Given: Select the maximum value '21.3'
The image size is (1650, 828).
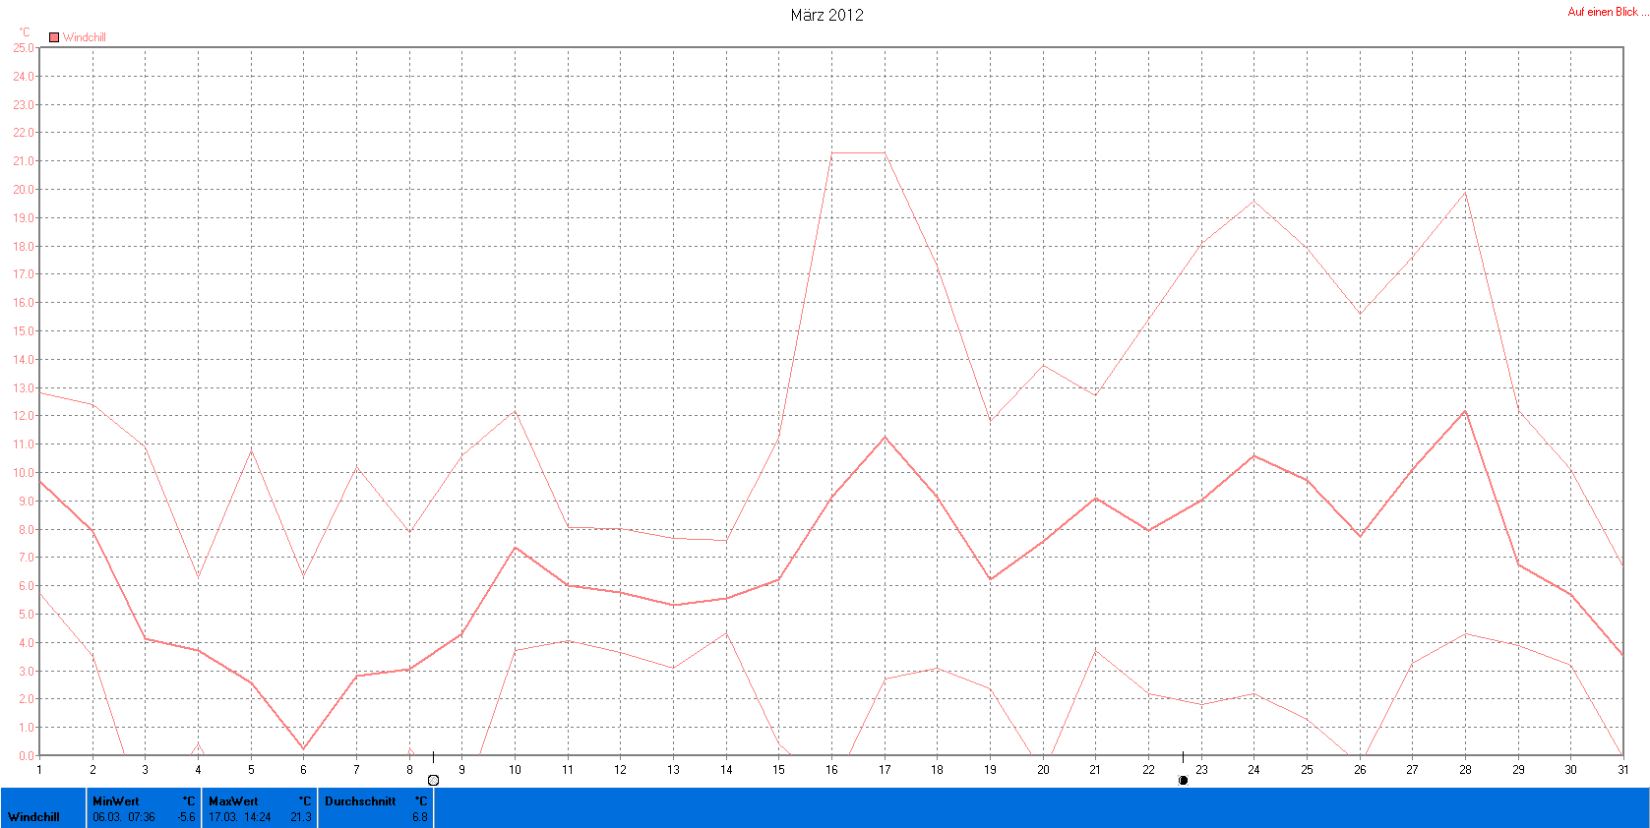Looking at the screenshot, I should coord(301,817).
